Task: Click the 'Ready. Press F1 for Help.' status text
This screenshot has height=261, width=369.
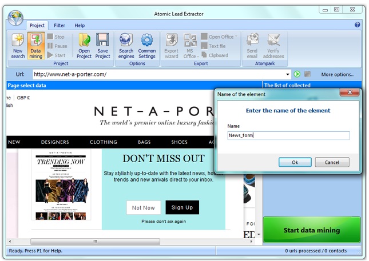Action: [35, 251]
